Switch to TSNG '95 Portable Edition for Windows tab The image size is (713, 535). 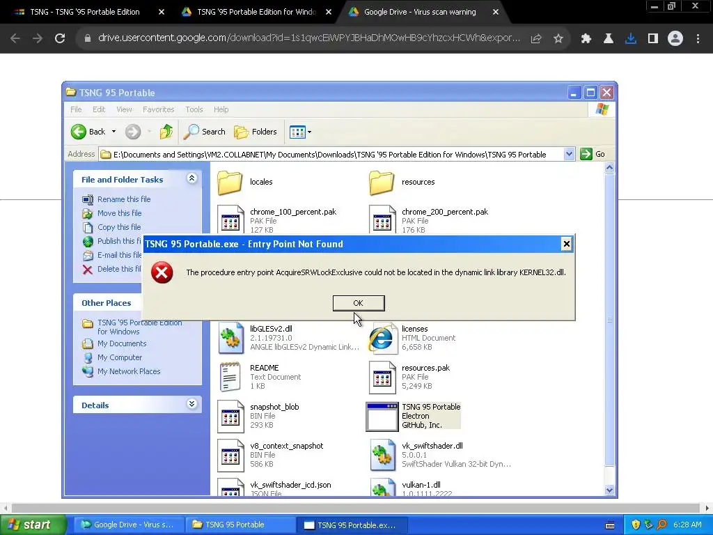click(256, 12)
